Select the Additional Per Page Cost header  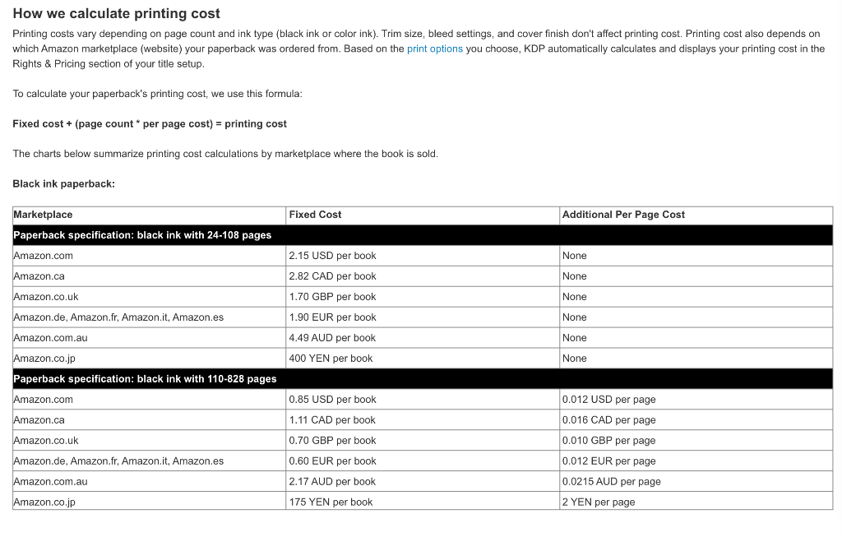[x=696, y=215]
